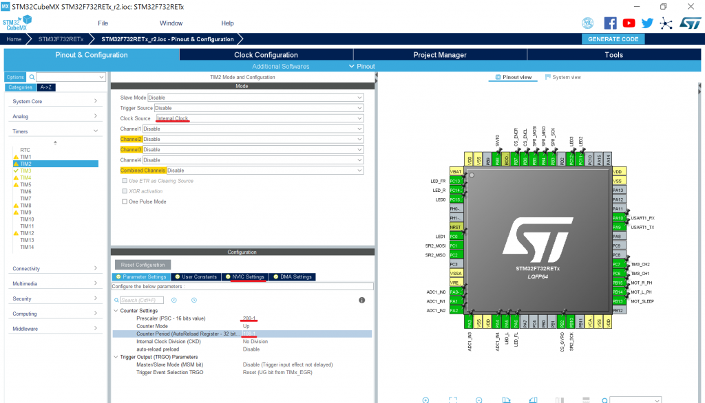Image resolution: width=705 pixels, height=403 pixels.
Task: Open the Clock Source dropdown
Action: coord(260,118)
